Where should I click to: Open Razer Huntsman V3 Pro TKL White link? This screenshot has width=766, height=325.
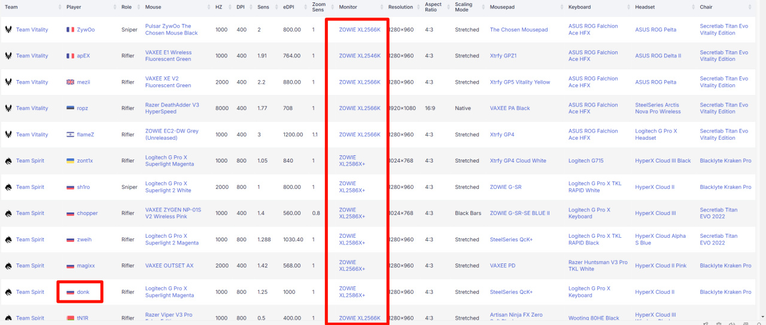(x=598, y=266)
